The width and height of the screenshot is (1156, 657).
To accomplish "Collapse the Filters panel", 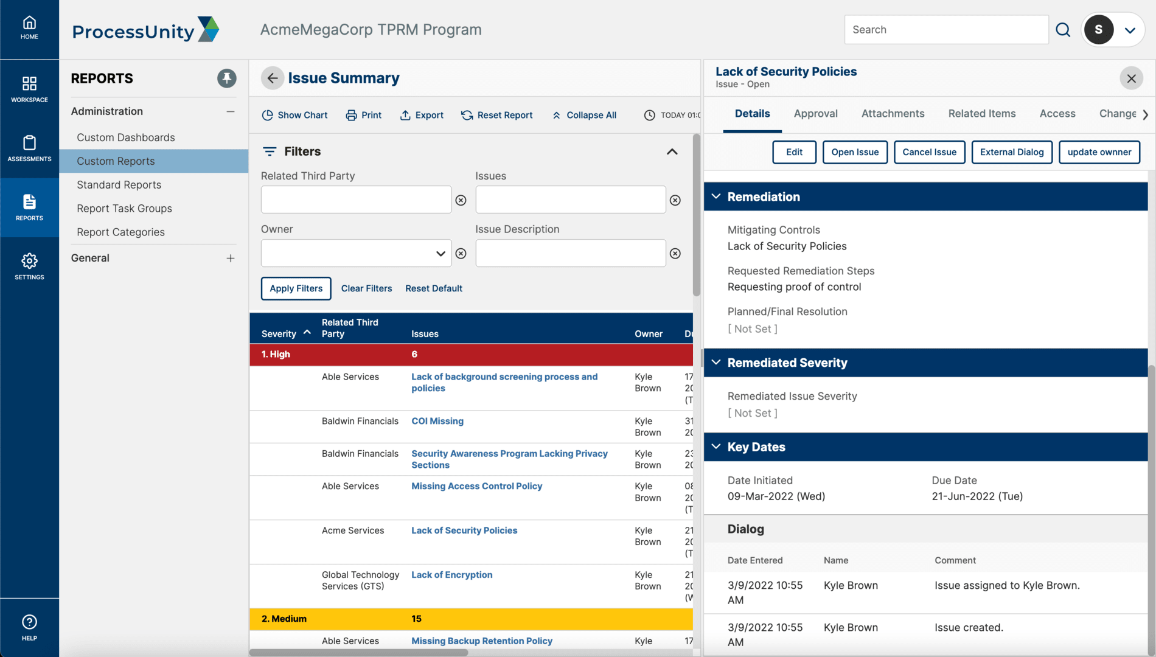I will point(672,152).
